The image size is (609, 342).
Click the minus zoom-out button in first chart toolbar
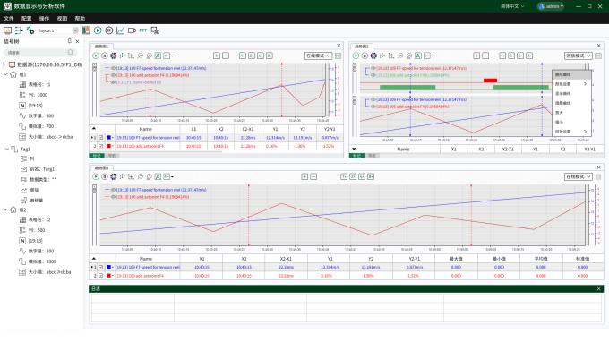(x=226, y=56)
